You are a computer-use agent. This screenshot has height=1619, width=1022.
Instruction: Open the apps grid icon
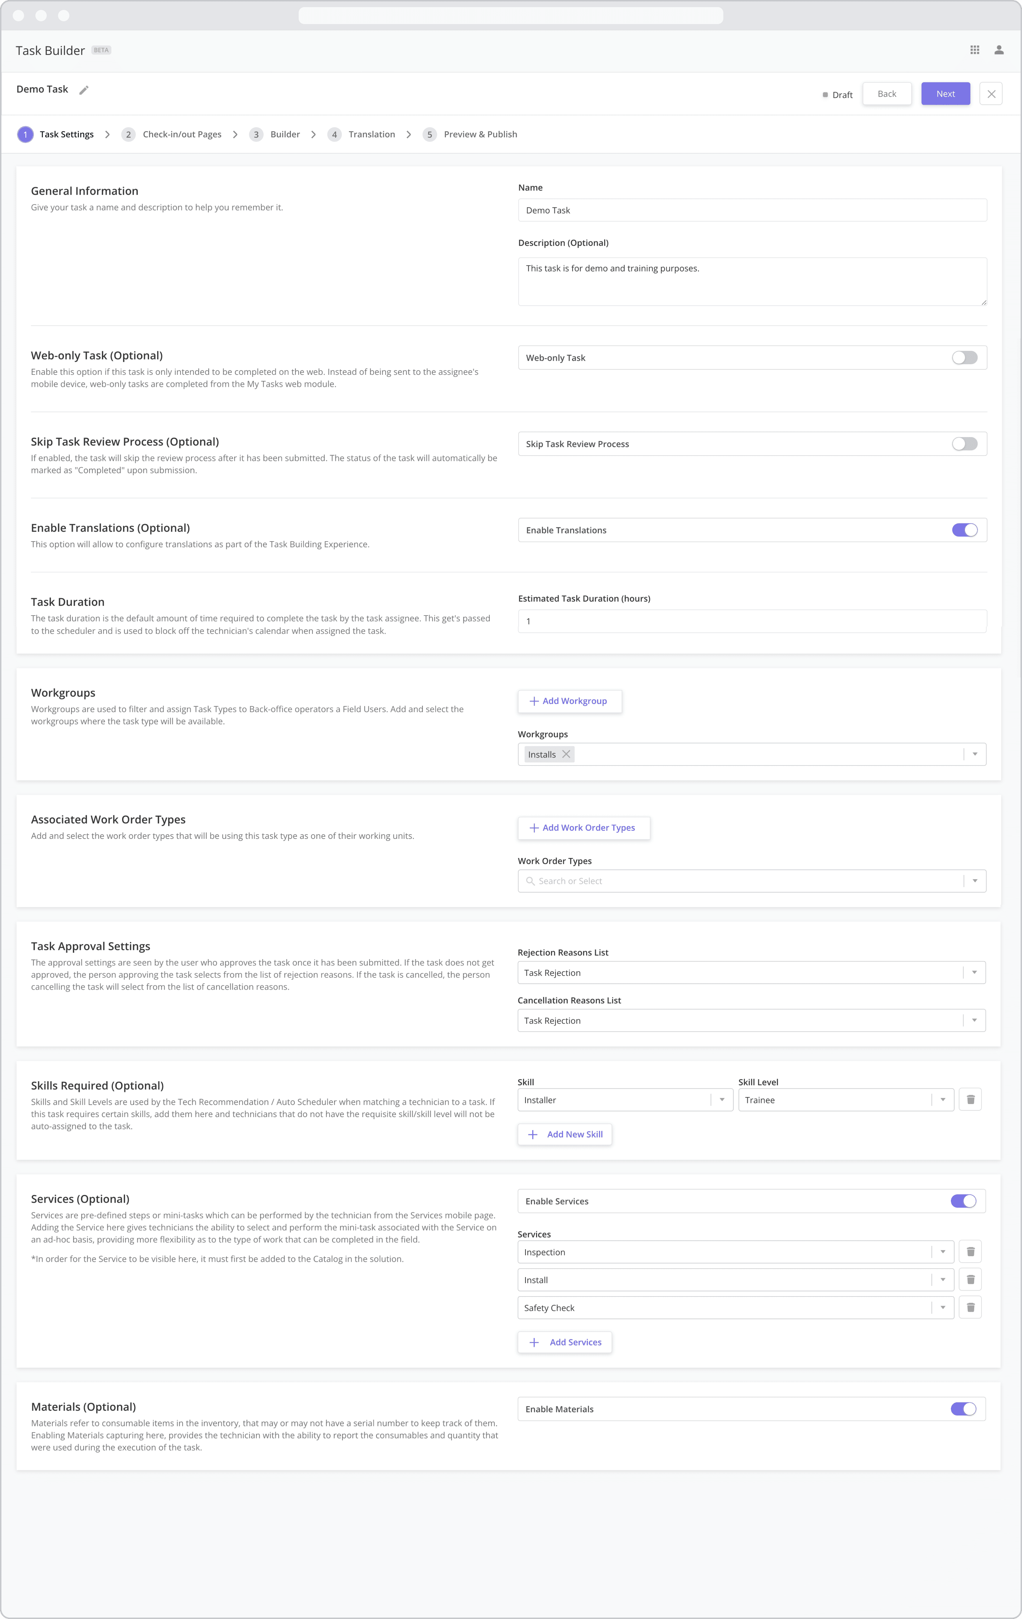[x=974, y=50]
